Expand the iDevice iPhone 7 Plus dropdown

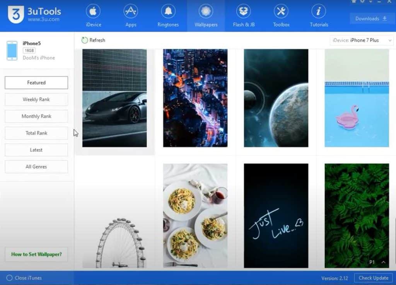[x=362, y=40]
